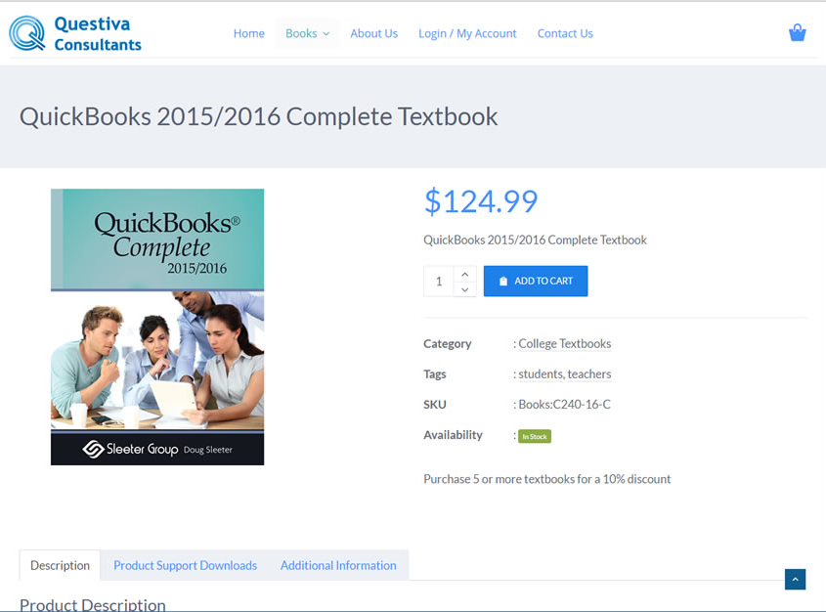Switch to Product Support Downloads tab

pyautogui.click(x=185, y=565)
